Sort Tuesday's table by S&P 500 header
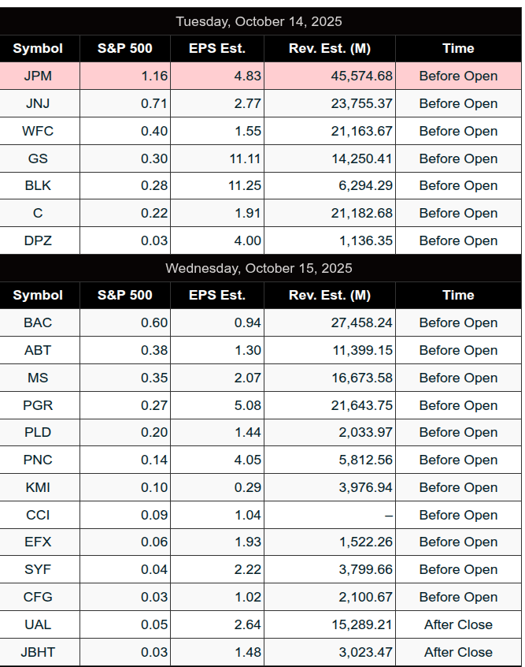525x667 pixels. (125, 48)
